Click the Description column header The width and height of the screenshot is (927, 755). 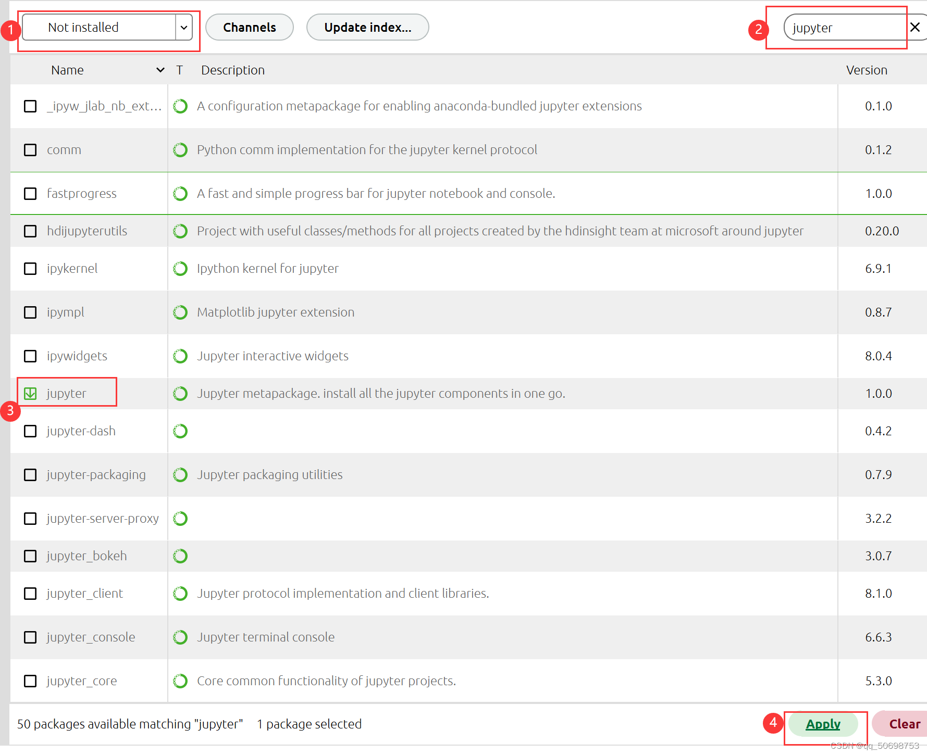tap(233, 70)
